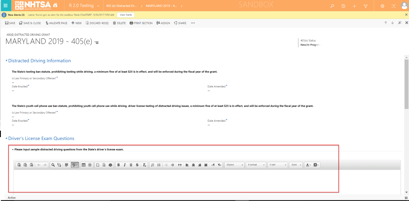Screen dimensions: 409x201
Task: Align text right in editor
Action: pyautogui.click(x=199, y=165)
